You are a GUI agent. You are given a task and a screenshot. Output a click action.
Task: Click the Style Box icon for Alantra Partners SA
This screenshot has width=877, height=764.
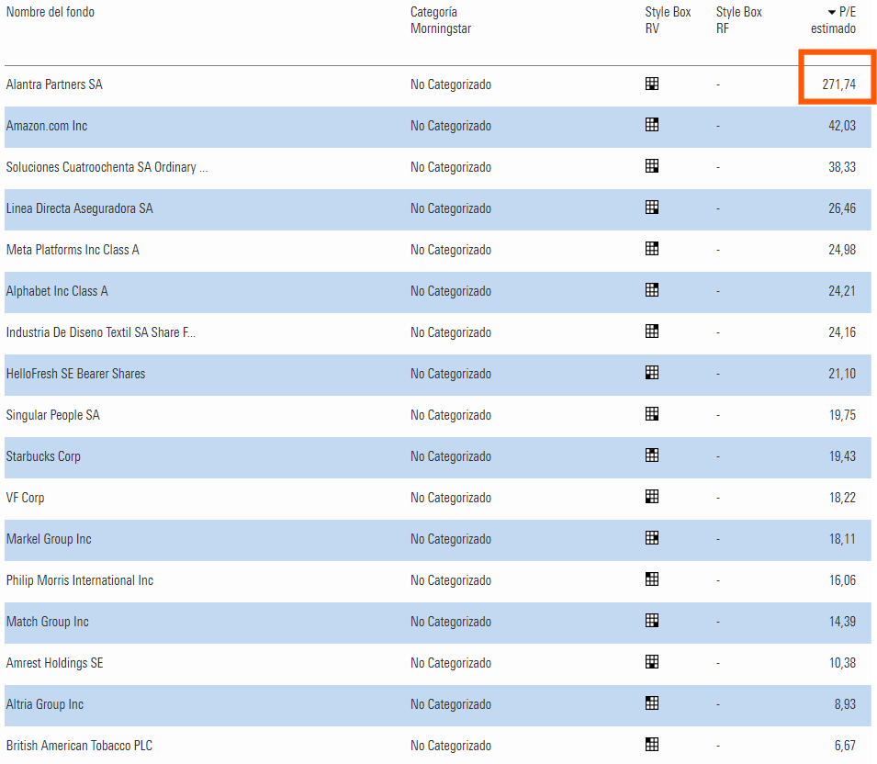pos(652,84)
